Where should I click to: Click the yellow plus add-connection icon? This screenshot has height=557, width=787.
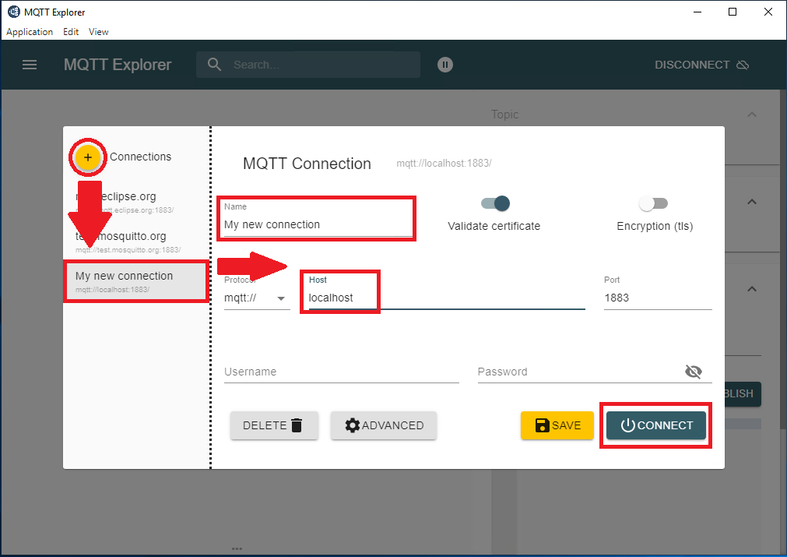88,157
